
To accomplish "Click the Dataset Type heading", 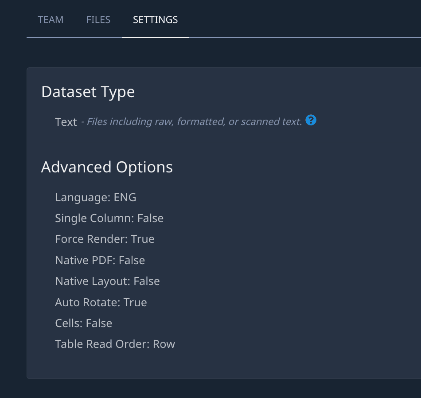I will tap(88, 92).
